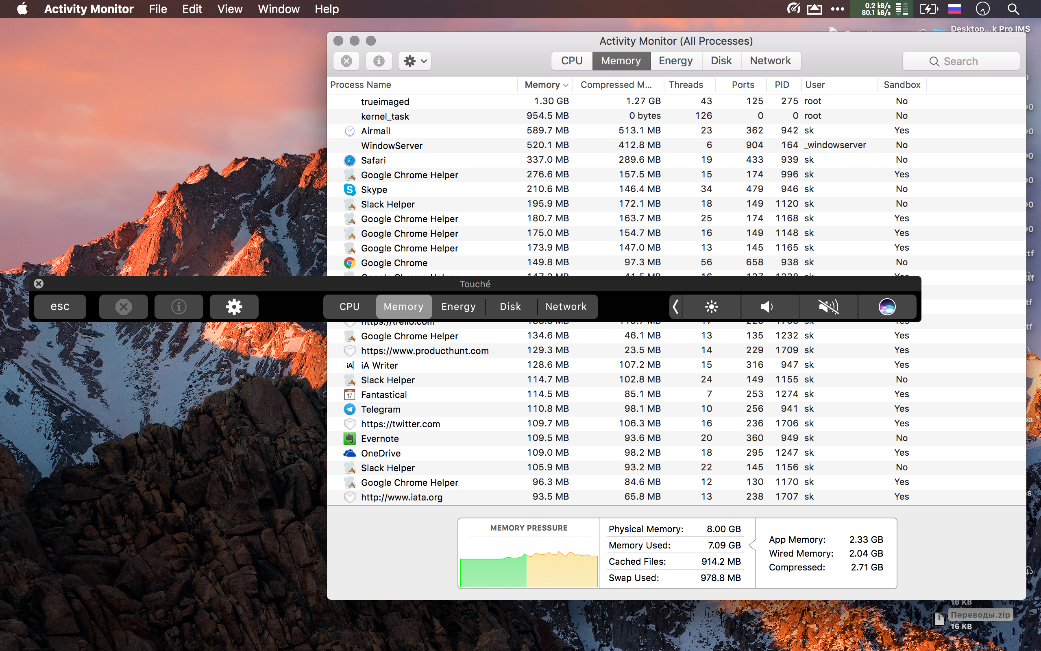Switch to the Energy tab
Viewport: 1041px width, 651px height.
[x=675, y=61]
